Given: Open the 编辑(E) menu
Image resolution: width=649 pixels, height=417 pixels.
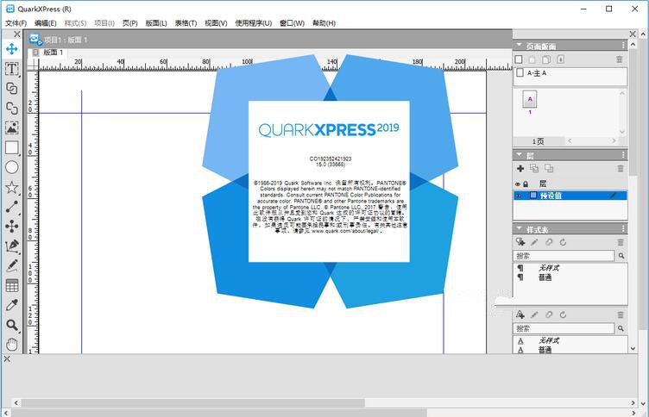Looking at the screenshot, I should point(45,23).
